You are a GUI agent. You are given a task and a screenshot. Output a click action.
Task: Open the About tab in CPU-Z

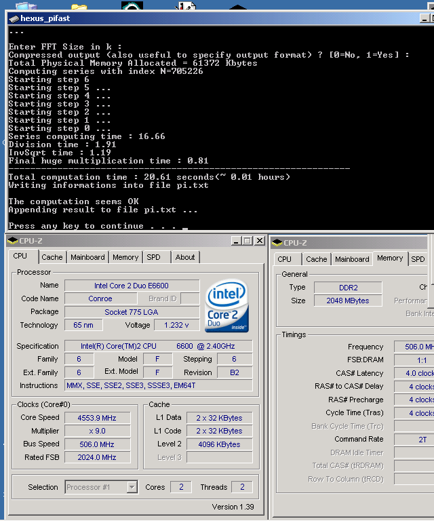185,257
